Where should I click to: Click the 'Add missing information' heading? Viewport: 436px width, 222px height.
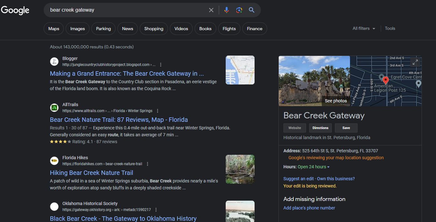point(314,199)
